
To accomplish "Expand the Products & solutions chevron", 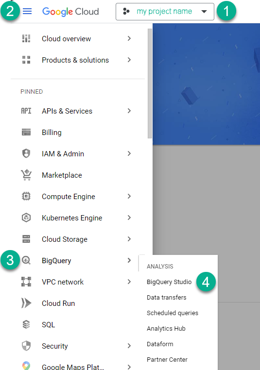I will pos(129,60).
